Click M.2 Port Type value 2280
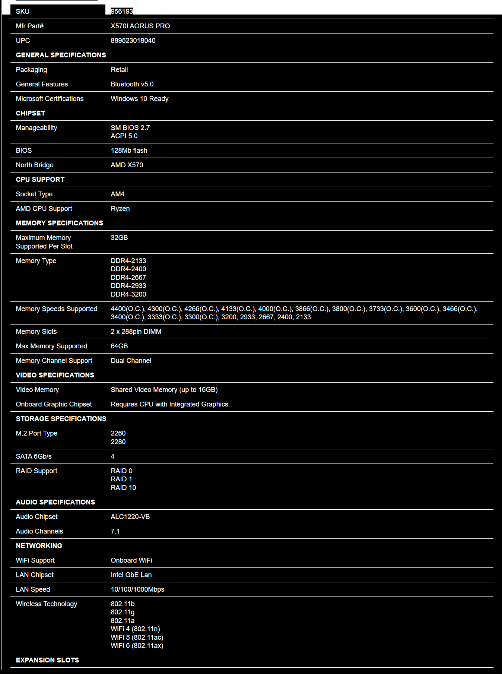 pyautogui.click(x=118, y=442)
